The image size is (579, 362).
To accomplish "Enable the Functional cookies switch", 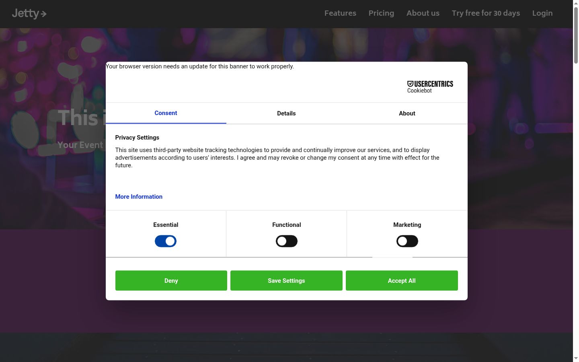I will click(286, 241).
